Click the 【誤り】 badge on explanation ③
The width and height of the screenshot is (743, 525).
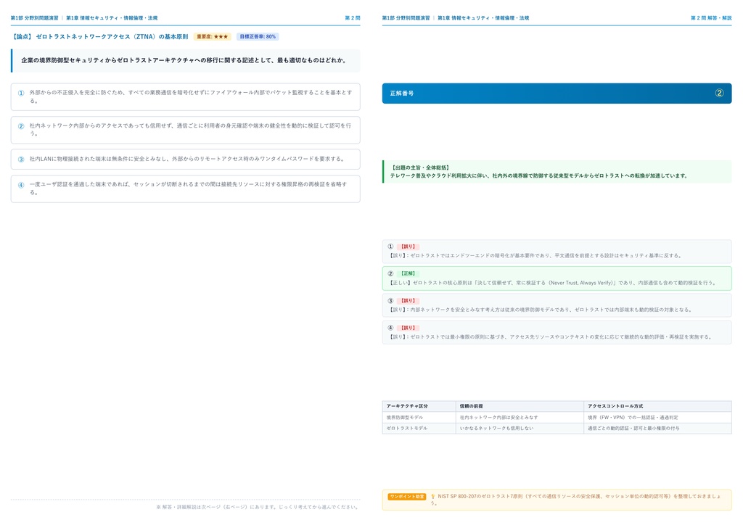[408, 300]
